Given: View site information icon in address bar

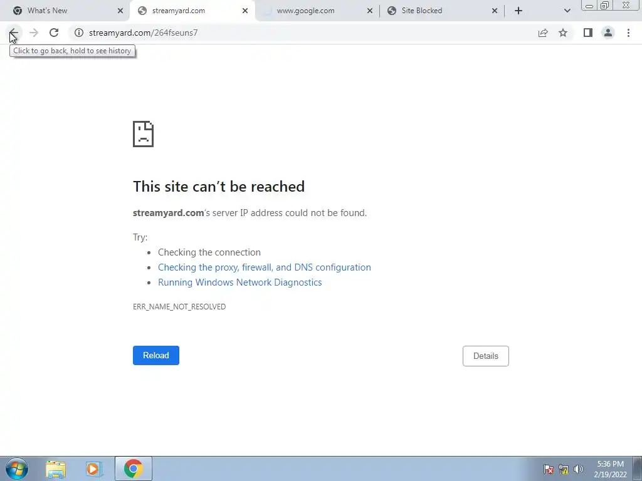Looking at the screenshot, I should pos(79,33).
